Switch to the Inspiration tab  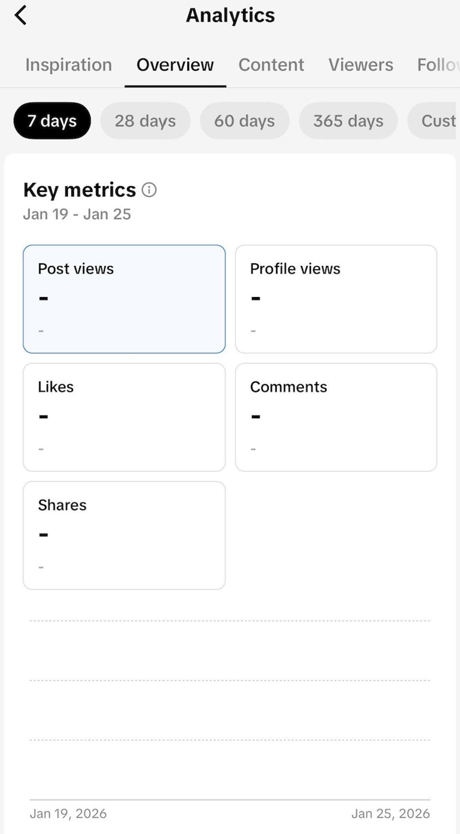coord(69,65)
